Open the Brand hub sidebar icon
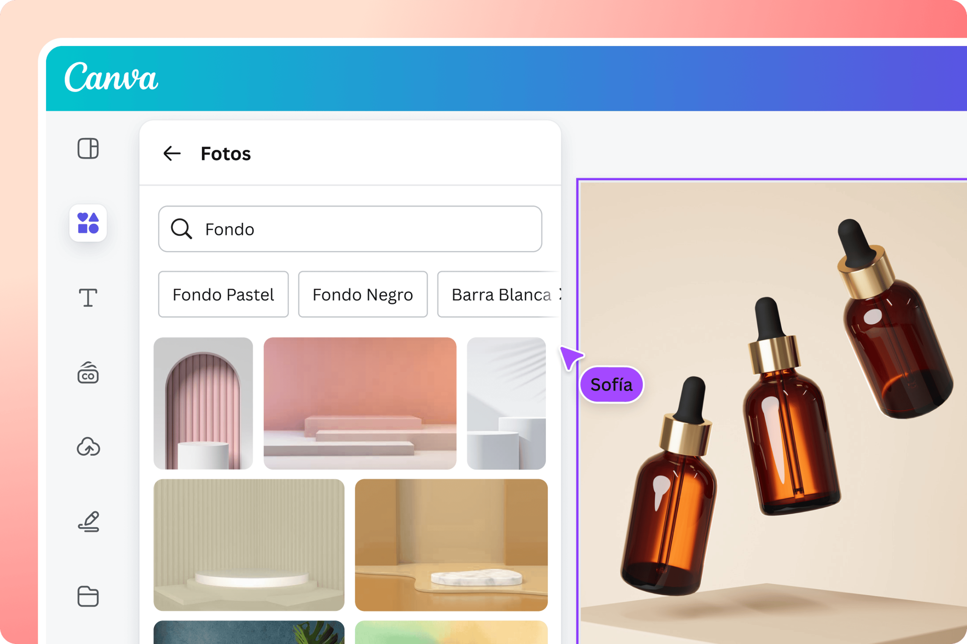The width and height of the screenshot is (967, 644). pyautogui.click(x=88, y=372)
